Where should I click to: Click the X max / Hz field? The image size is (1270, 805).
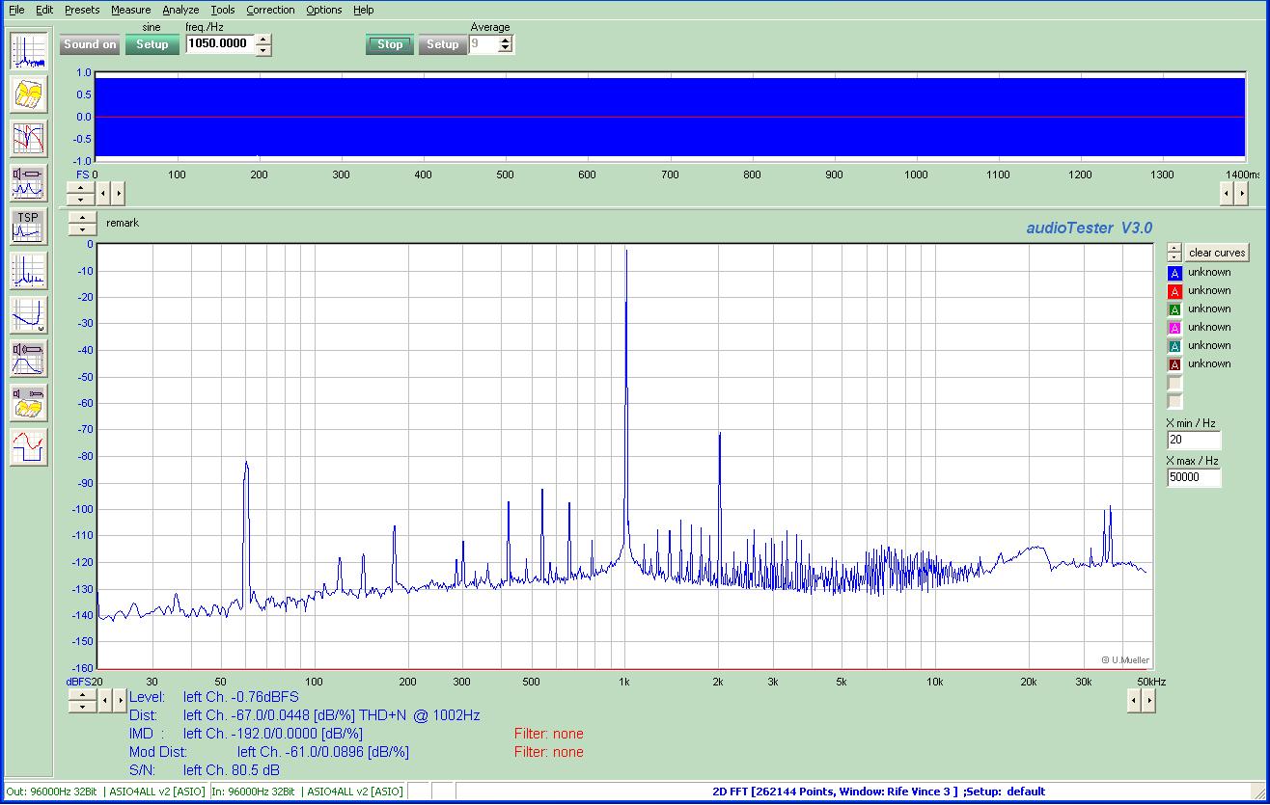1194,477
